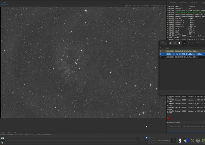This screenshot has height=145, width=205.
Task: Click the first frame list toolbar icon
Action: [170, 43]
